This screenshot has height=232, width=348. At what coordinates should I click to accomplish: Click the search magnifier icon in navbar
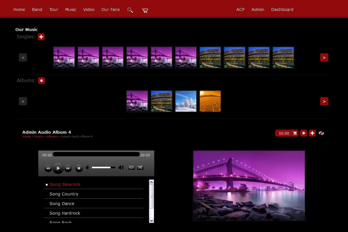(130, 10)
